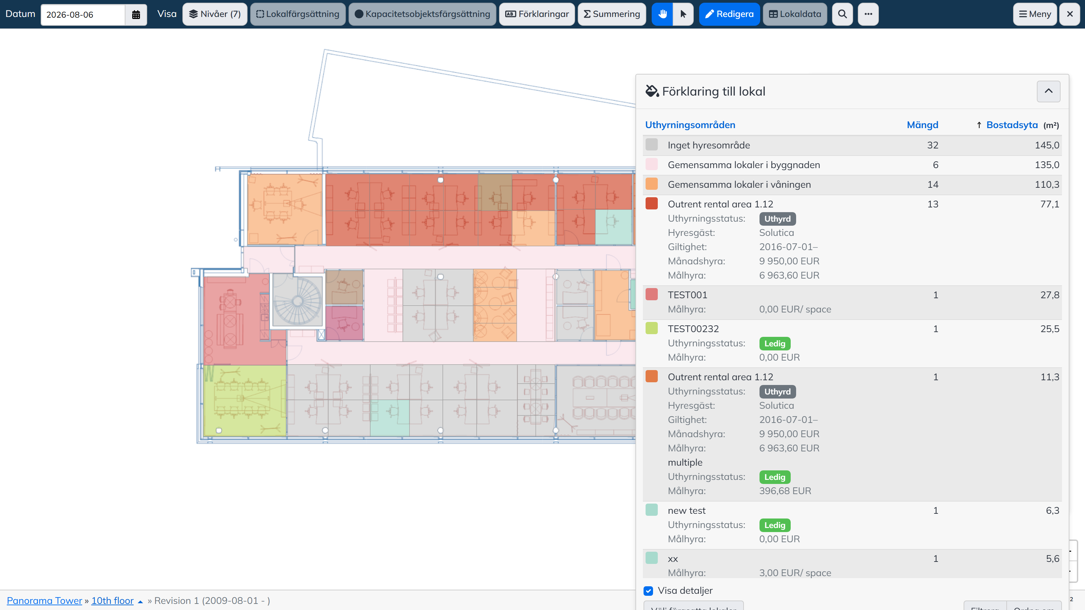
Task: Toggle Lokalfärgsättning coloring
Action: click(x=298, y=14)
